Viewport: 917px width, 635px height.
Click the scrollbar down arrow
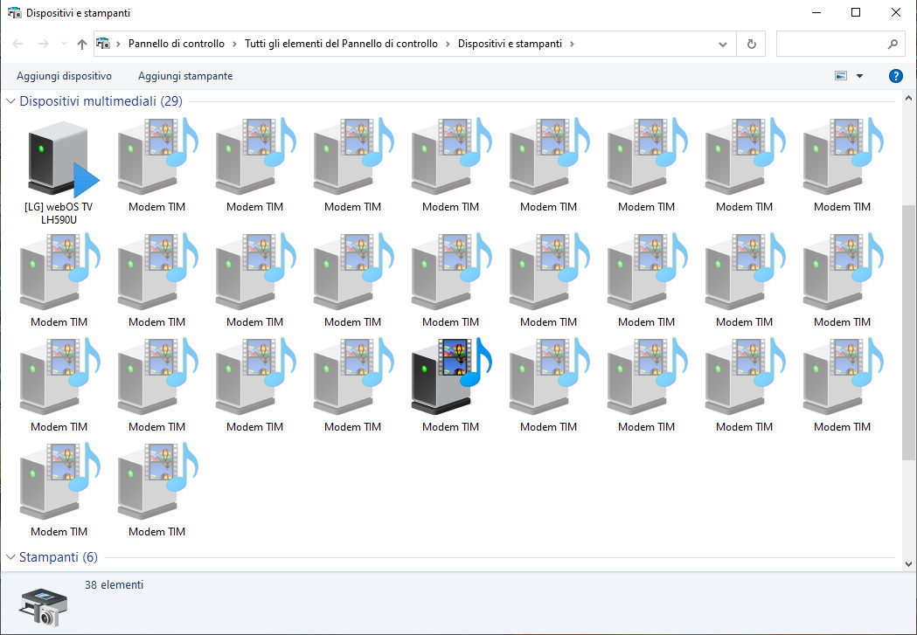(908, 563)
